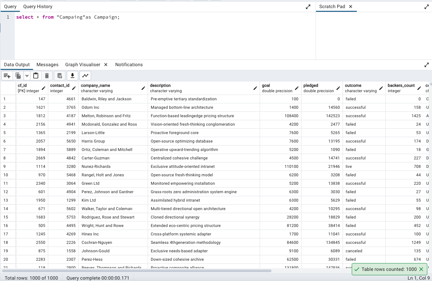Select row number 3 header
The image size is (432, 281).
click(x=8, y=116)
